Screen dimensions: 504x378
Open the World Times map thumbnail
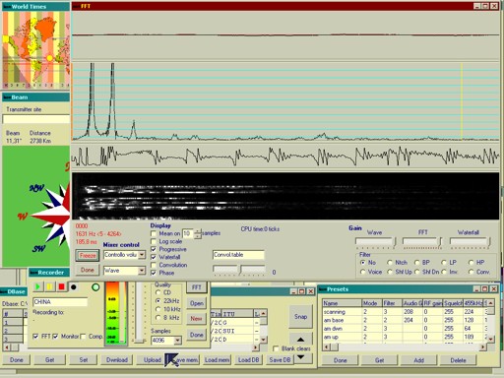[x=36, y=50]
